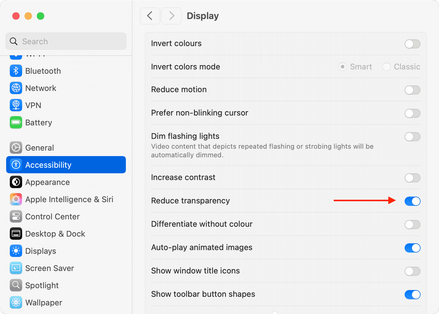
Task: Open the Wallpaper flower icon
Action: pyautogui.click(x=16, y=303)
